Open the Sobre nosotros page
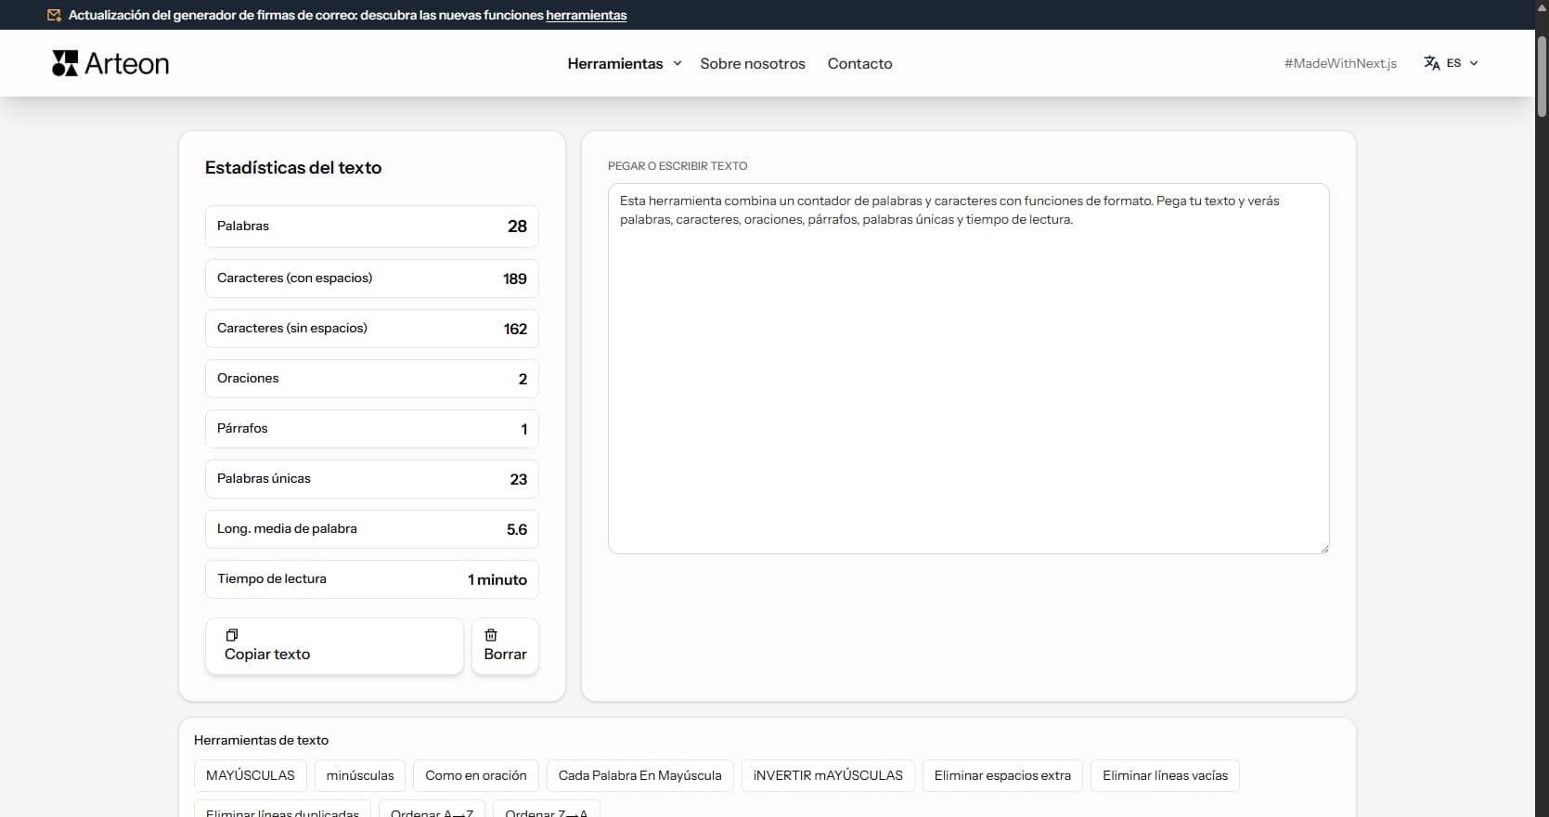1549x817 pixels. [752, 63]
